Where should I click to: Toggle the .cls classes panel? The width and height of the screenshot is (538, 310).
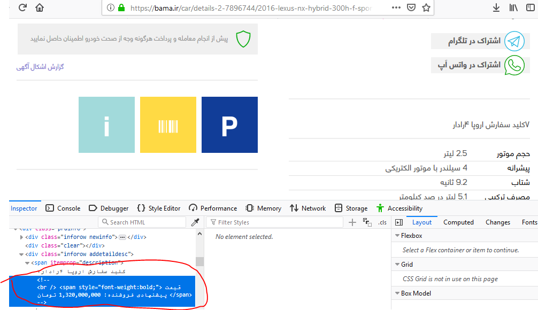382,222
